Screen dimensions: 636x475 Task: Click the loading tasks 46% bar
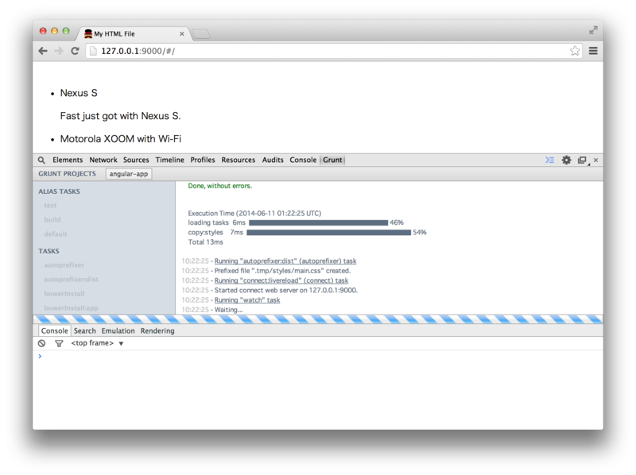tap(319, 223)
